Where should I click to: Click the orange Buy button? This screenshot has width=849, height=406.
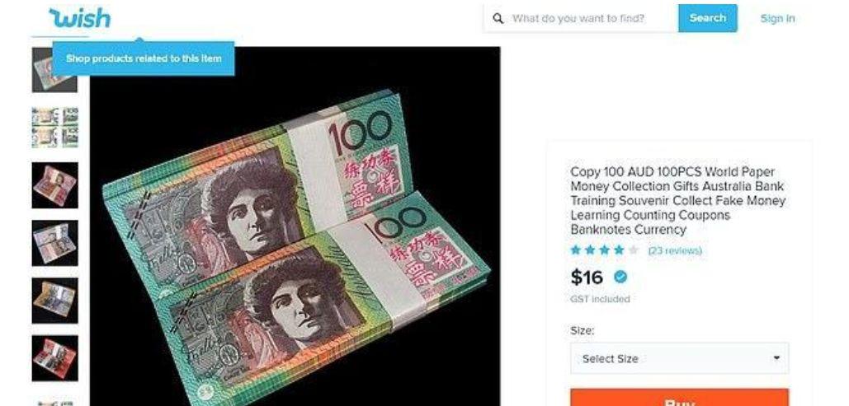[x=680, y=397]
